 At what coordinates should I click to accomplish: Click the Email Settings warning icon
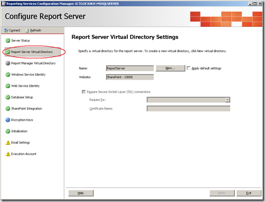[x=8, y=143]
